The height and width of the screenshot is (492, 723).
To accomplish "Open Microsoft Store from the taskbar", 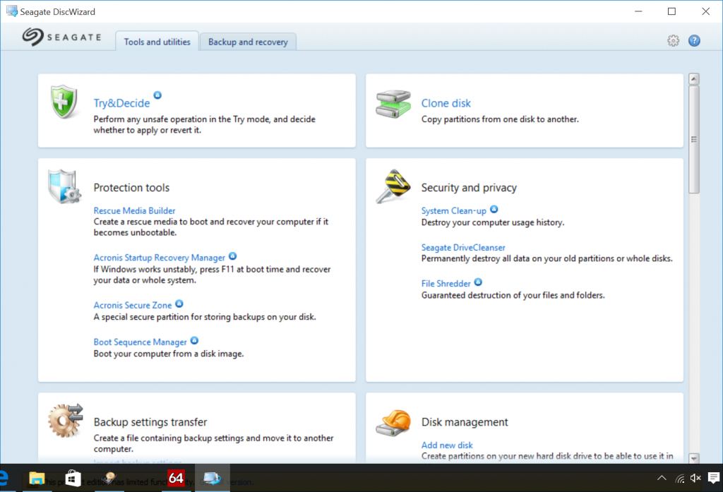I will [x=73, y=478].
